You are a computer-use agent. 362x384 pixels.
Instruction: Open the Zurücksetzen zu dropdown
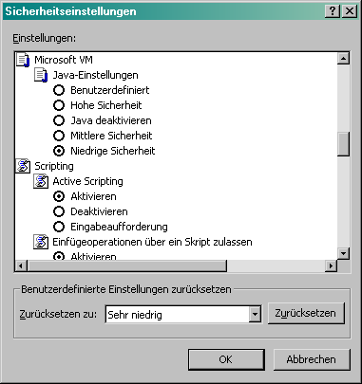click(255, 315)
